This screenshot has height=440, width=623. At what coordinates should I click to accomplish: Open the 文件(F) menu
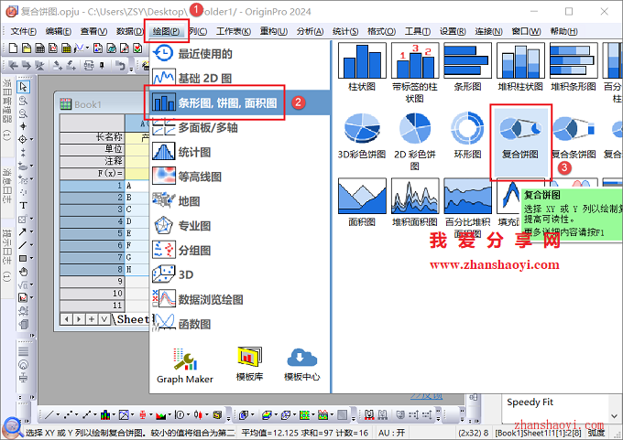(24, 31)
